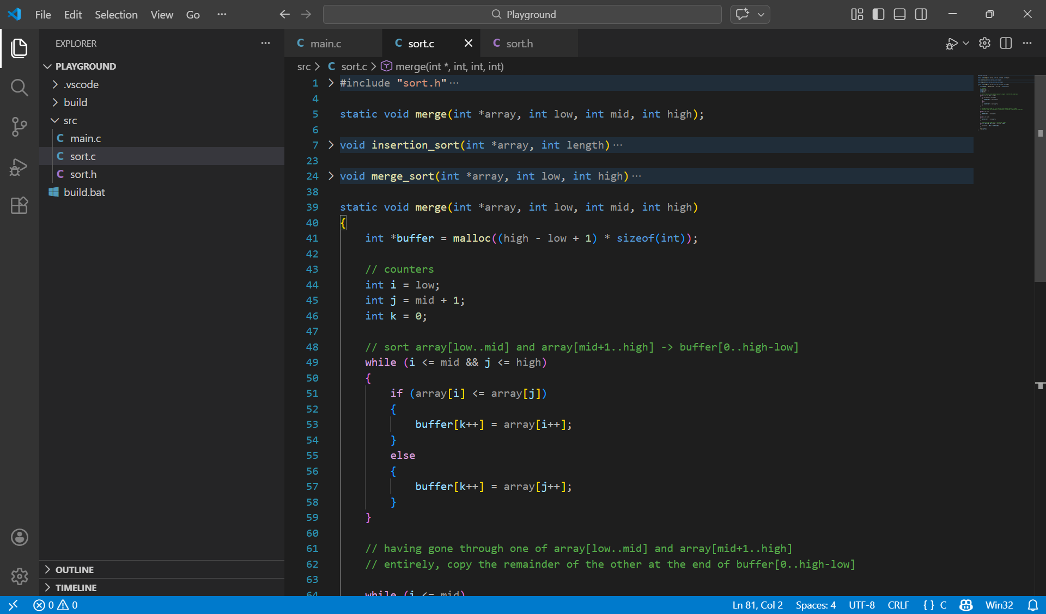Viewport: 1046px width, 614px height.
Task: Open the Search view in activity bar
Action: [19, 87]
